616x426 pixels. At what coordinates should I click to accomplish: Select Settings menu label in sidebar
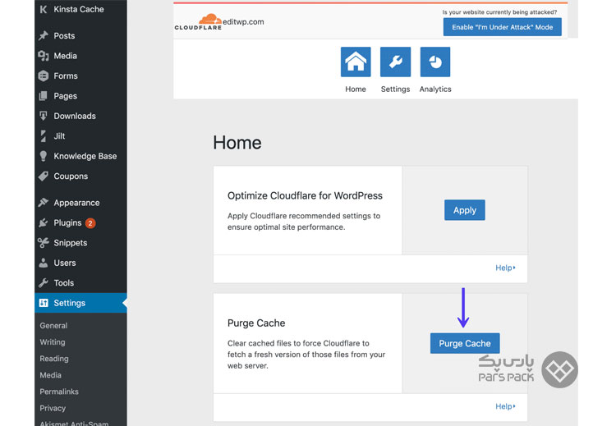[70, 303]
